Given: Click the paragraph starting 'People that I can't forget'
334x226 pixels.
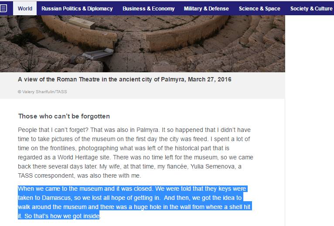Looking at the screenshot, I should tap(136, 152).
